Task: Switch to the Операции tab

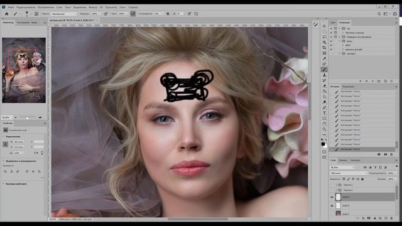Action: coord(344,23)
